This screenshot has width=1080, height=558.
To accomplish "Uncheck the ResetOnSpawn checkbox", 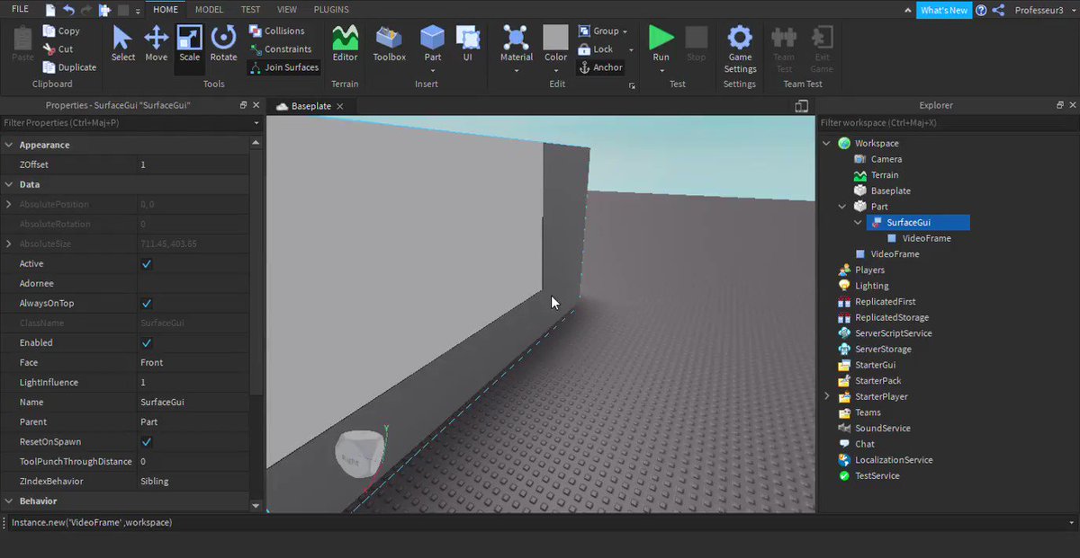I will tap(147, 442).
